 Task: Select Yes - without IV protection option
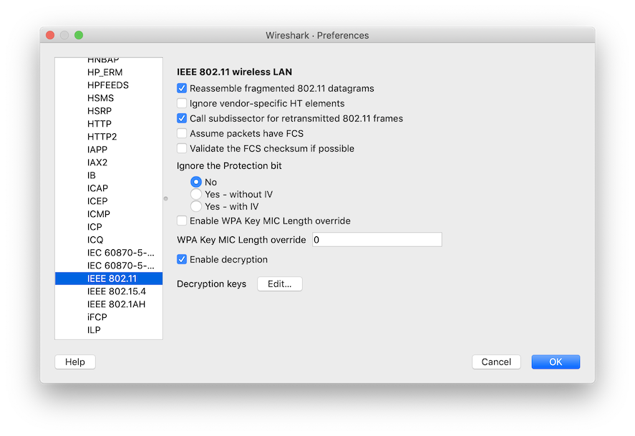(196, 194)
